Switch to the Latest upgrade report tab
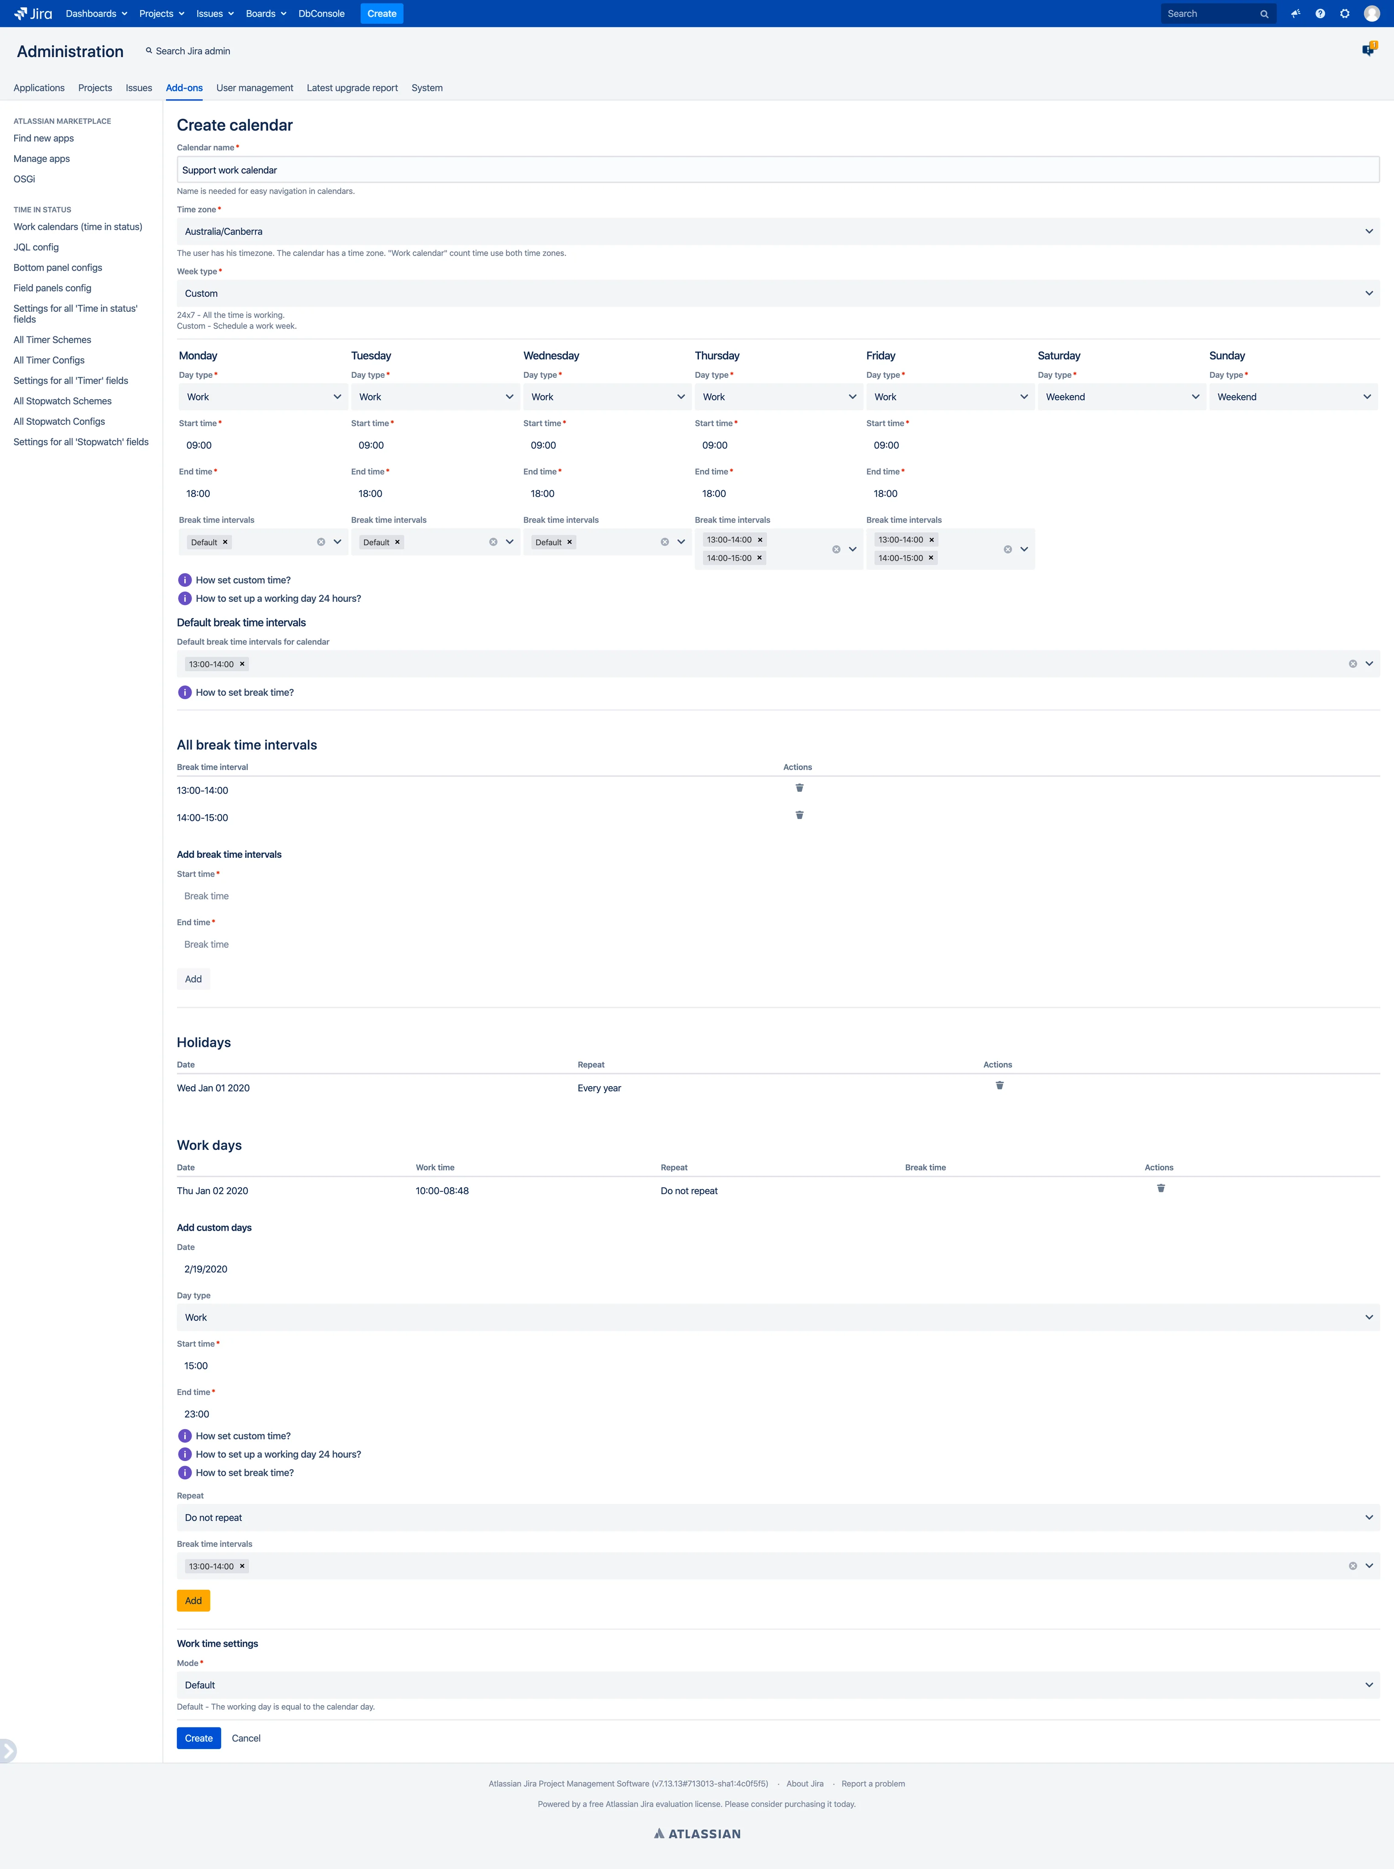This screenshot has width=1394, height=1869. [352, 88]
